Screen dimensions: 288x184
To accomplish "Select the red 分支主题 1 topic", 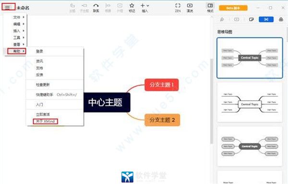I will point(162,85).
